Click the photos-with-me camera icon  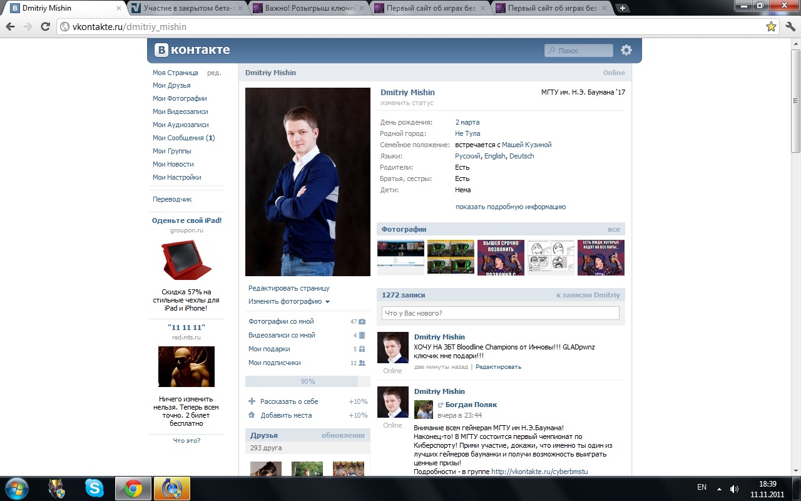pos(362,322)
